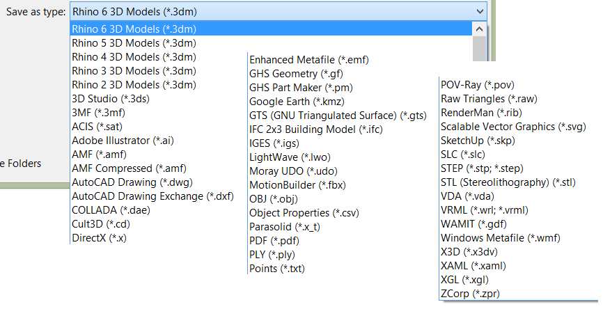This screenshot has height=309, width=603.
Task: Choose AutoCAD Drawing (*.dwg) format
Action: pos(132,182)
